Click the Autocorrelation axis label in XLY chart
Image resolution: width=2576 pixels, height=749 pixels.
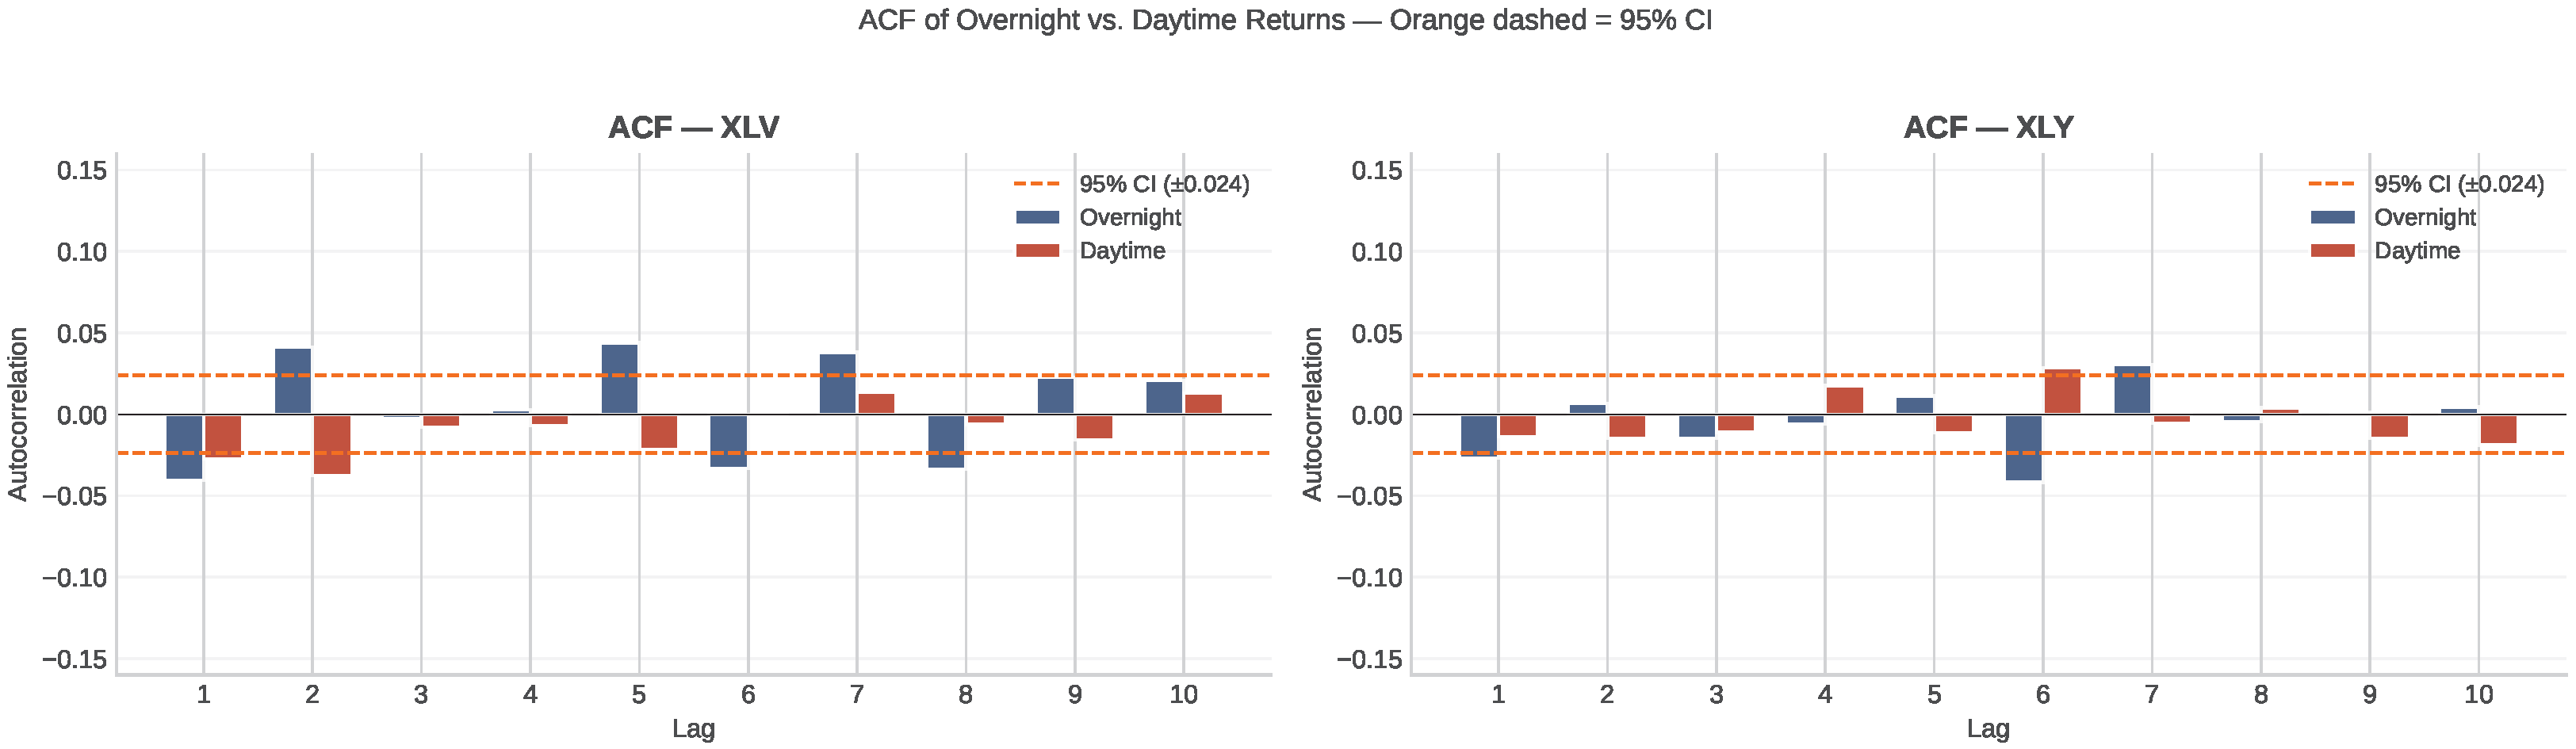1312,414
